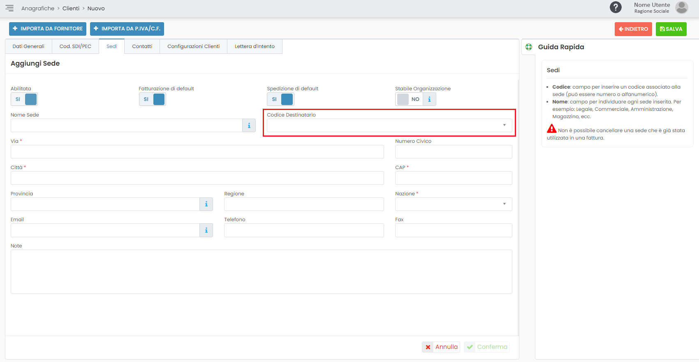Screen dimensions: 699x362
Task: Select the Sedi tab
Action: [x=111, y=46]
